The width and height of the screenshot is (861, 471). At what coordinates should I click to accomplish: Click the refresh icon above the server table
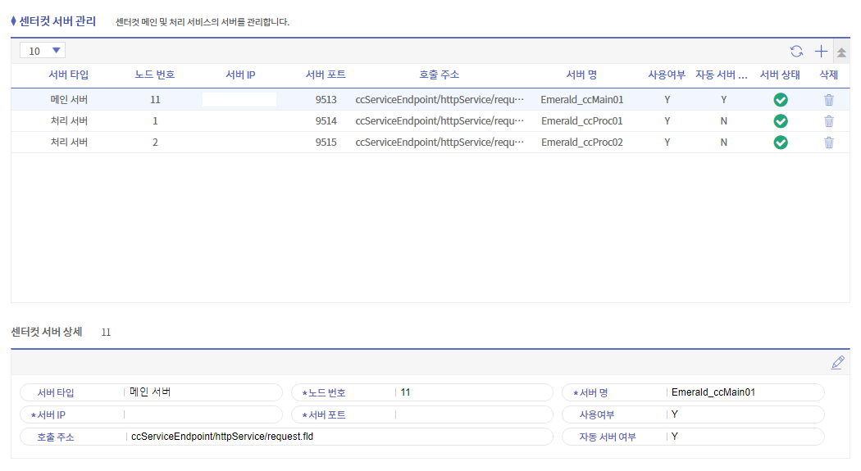(796, 52)
